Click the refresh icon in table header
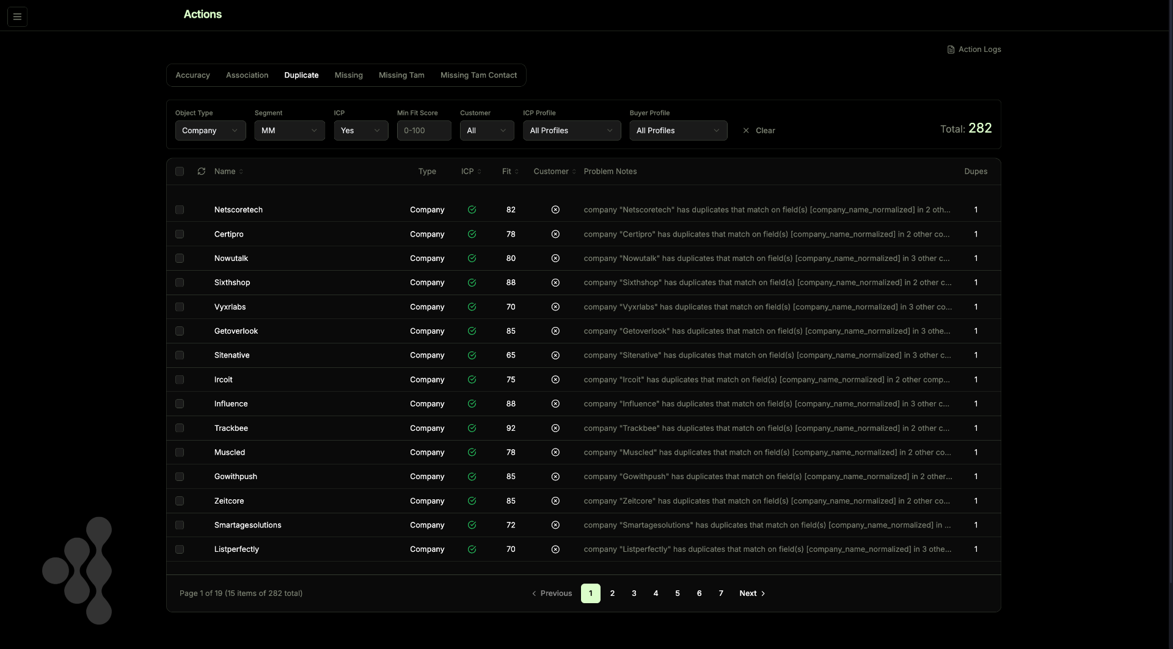1173x649 pixels. pos(202,171)
